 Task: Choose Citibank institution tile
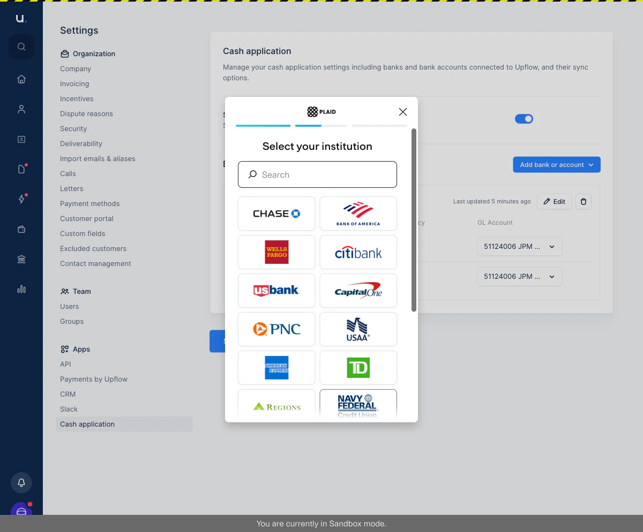pyautogui.click(x=358, y=252)
